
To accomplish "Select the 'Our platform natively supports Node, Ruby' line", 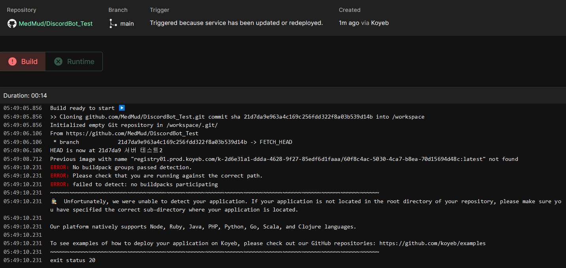I will pos(203,226).
